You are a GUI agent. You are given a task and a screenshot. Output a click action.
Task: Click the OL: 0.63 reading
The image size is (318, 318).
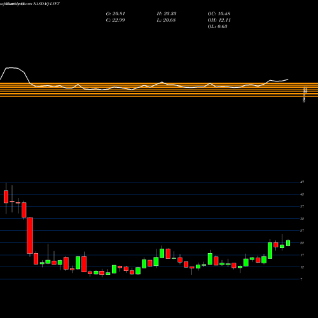(x=218, y=27)
